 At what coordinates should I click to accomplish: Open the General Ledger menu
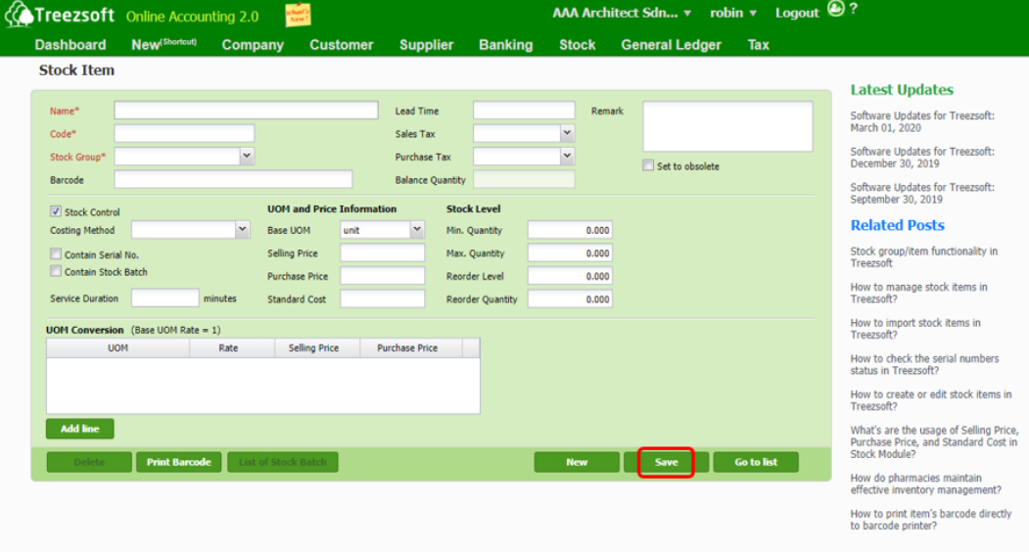671,45
